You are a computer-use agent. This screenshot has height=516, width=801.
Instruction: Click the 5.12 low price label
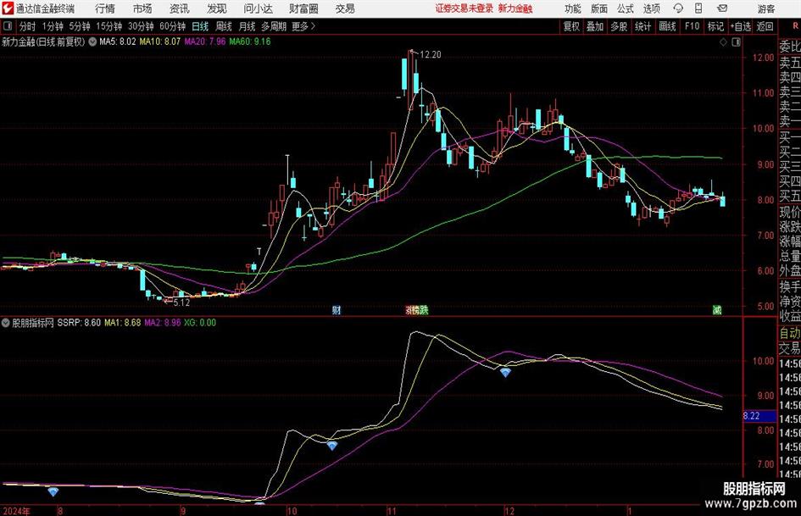tap(181, 302)
